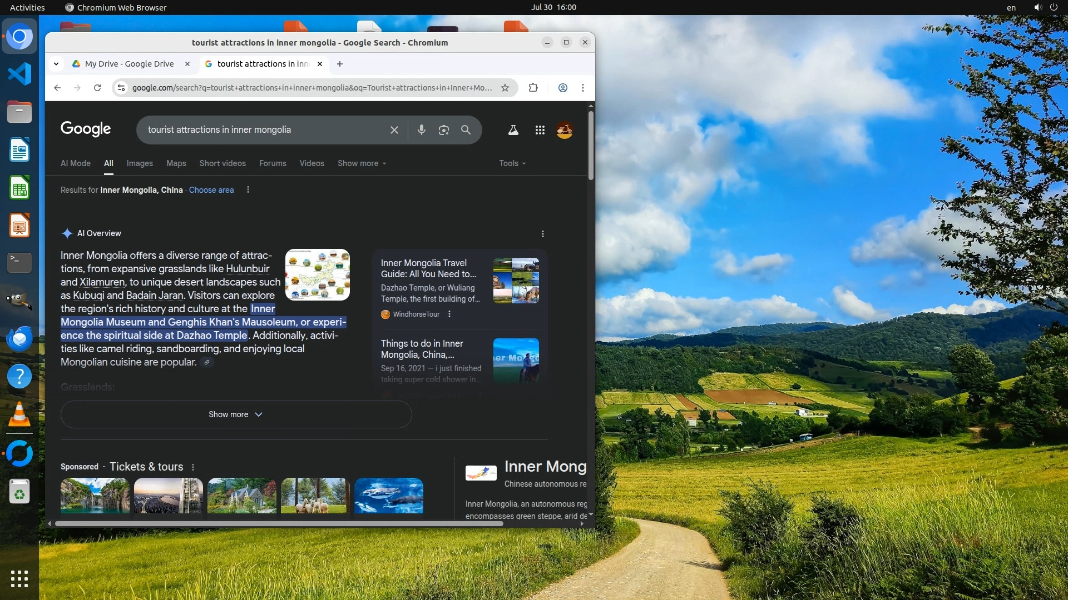Screen dimensions: 1068x600
Task: Click the vertical page scrollbar
Action: 591,146
